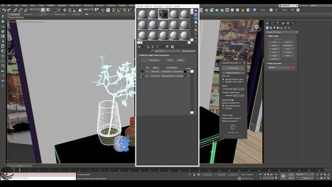
Task: Open the Animation menu
Action: click(62, 6)
